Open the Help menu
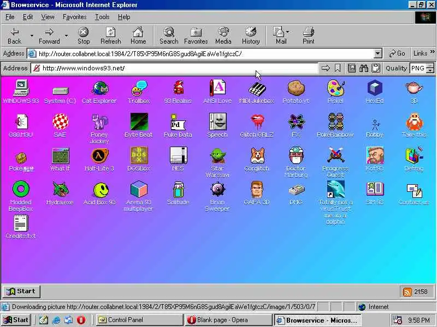437x327 pixels. (x=124, y=17)
